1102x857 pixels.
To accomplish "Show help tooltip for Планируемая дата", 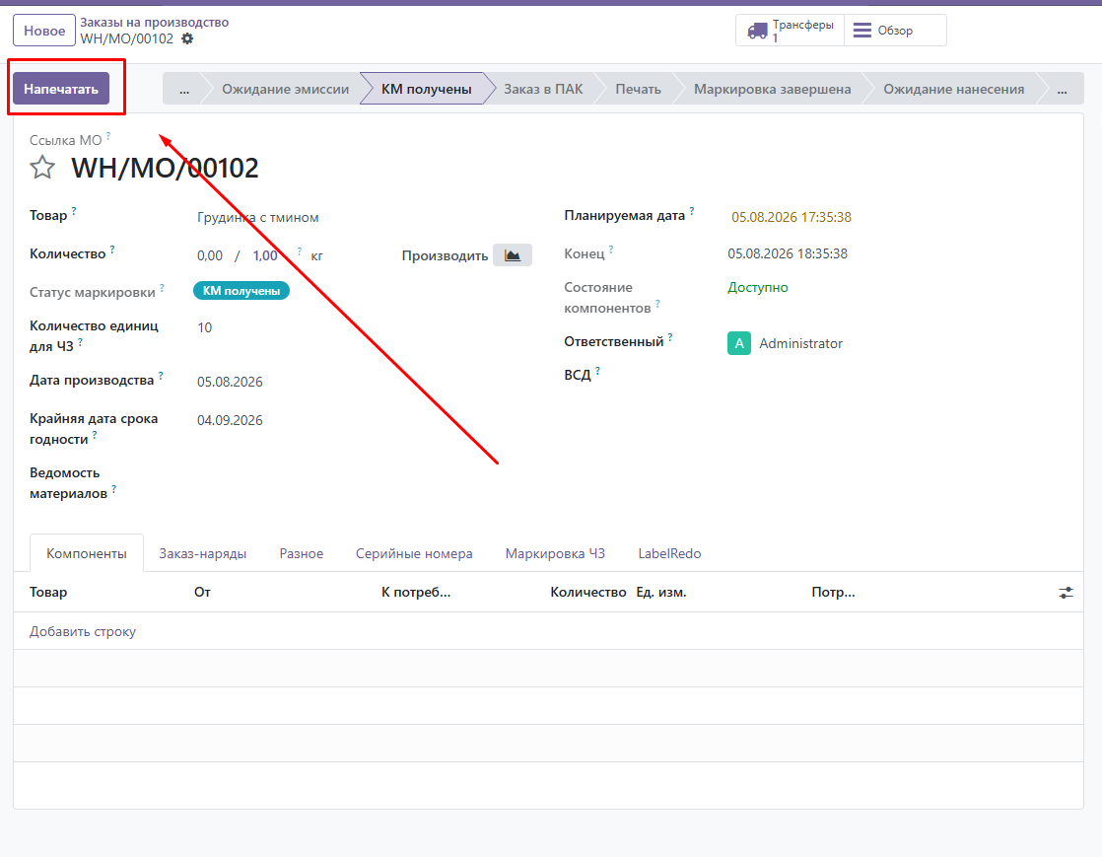I will 692,210.
